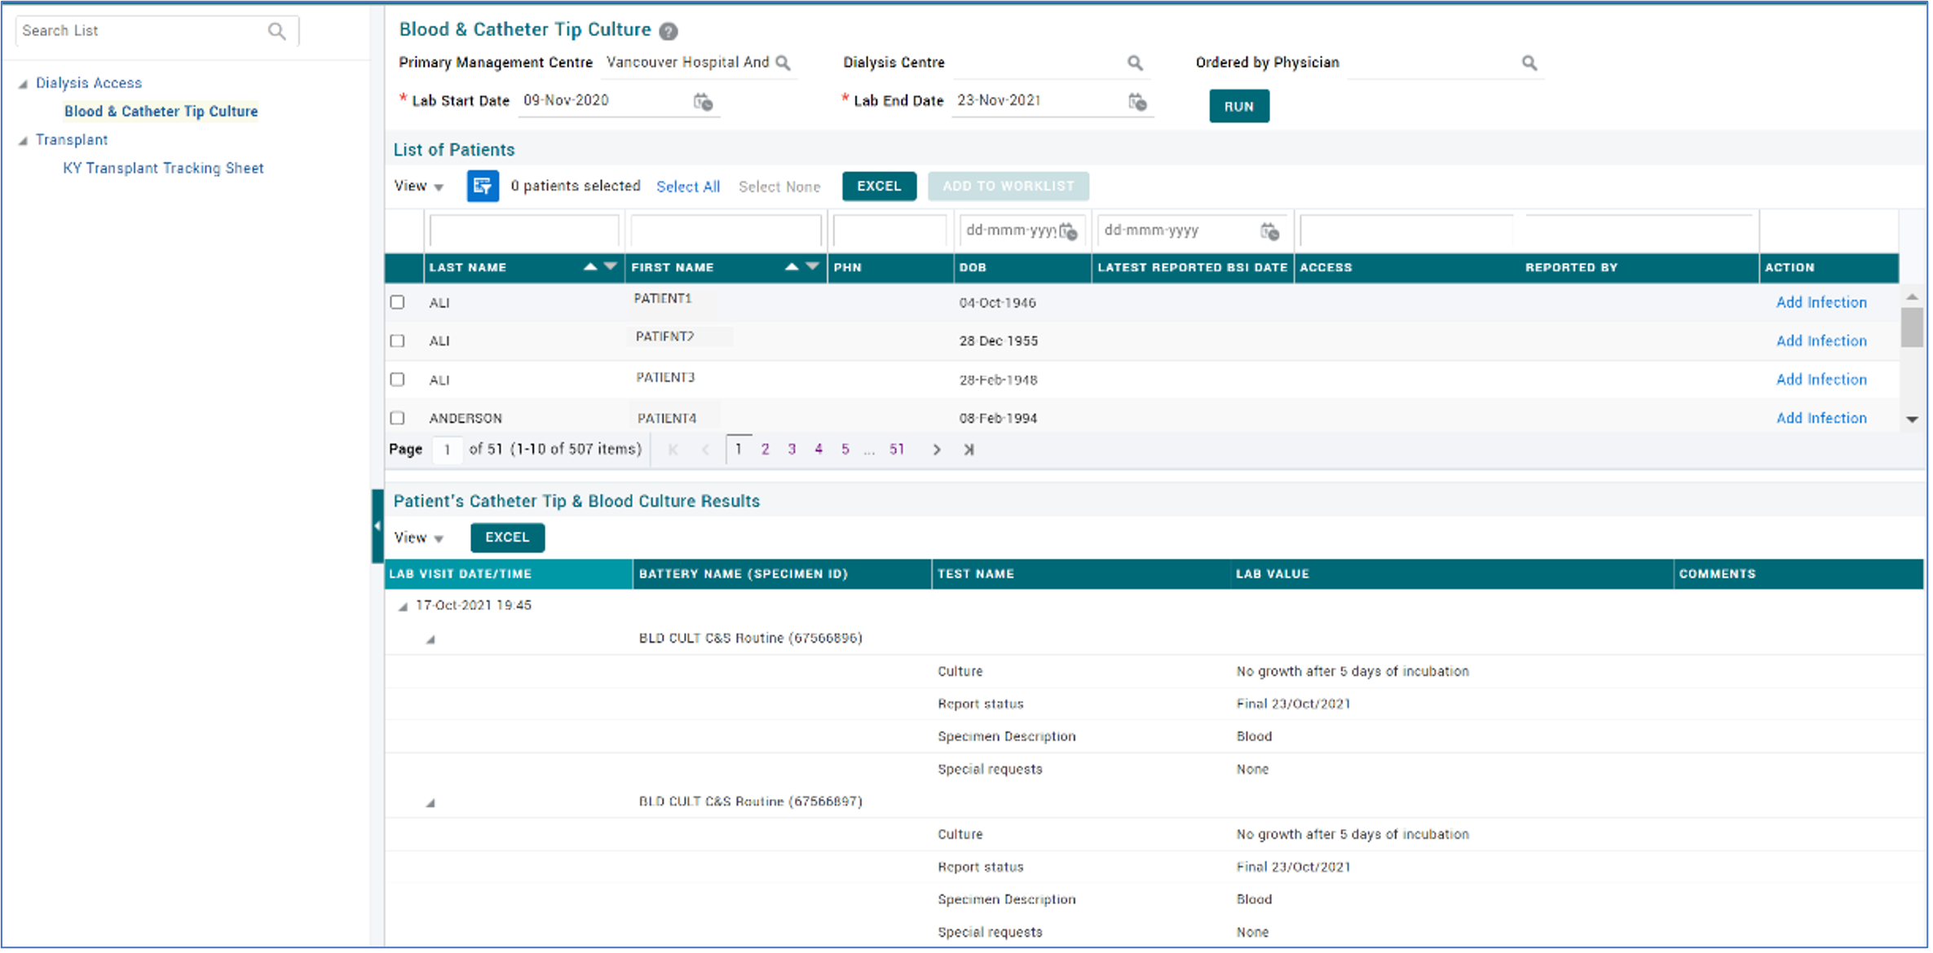Go to last page of patient list

point(969,450)
